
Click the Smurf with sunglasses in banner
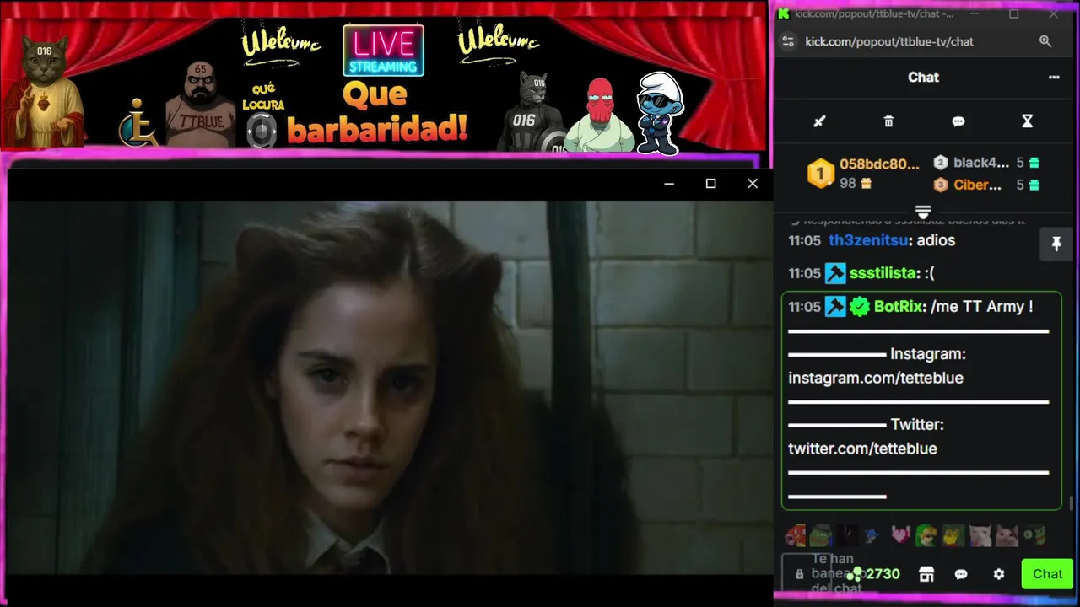(659, 113)
